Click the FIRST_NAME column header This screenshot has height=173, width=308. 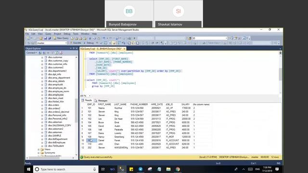(x=104, y=104)
